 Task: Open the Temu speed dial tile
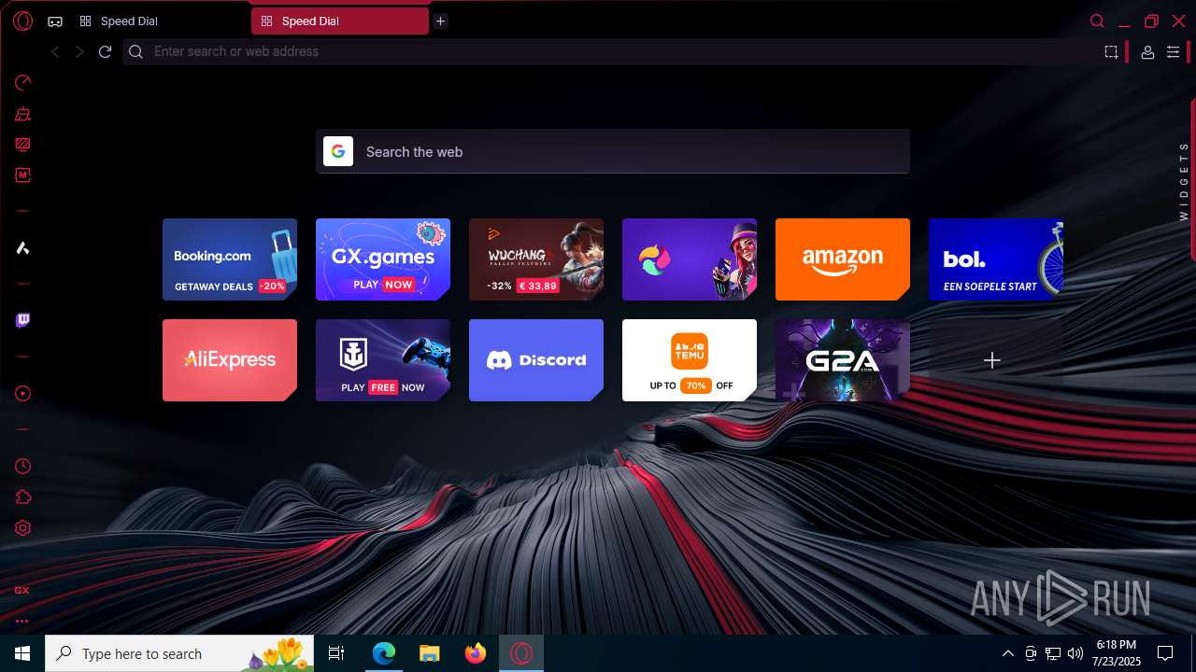pos(690,360)
